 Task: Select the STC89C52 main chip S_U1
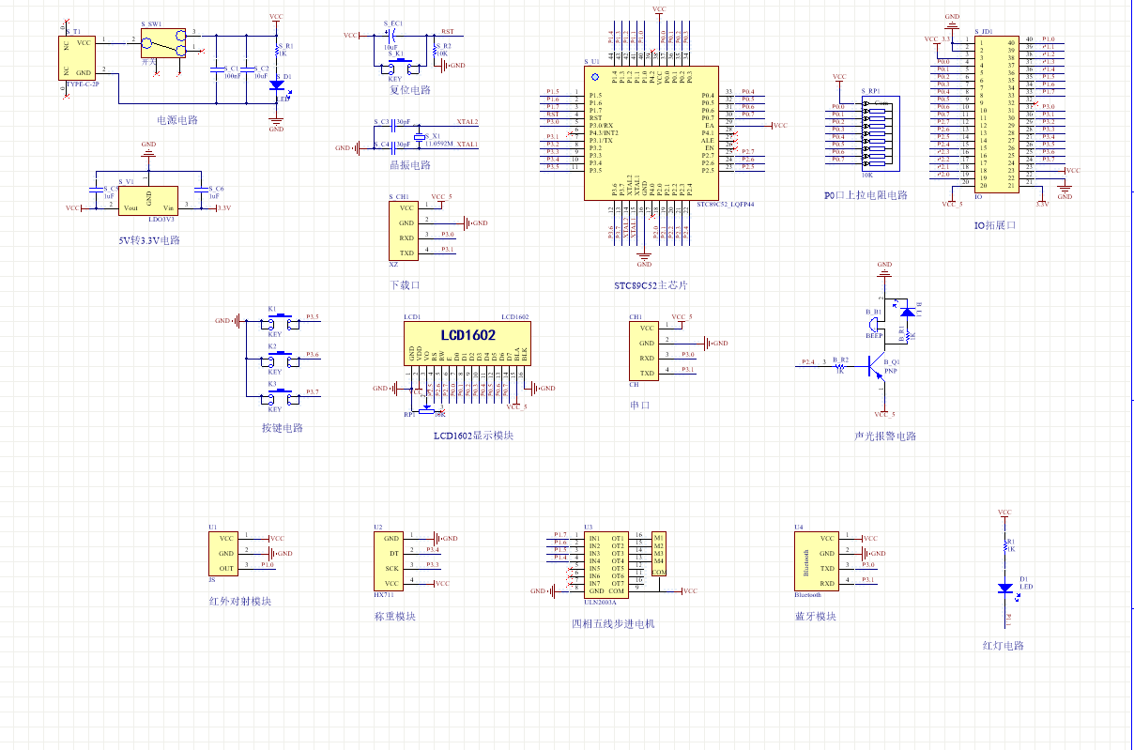651,132
